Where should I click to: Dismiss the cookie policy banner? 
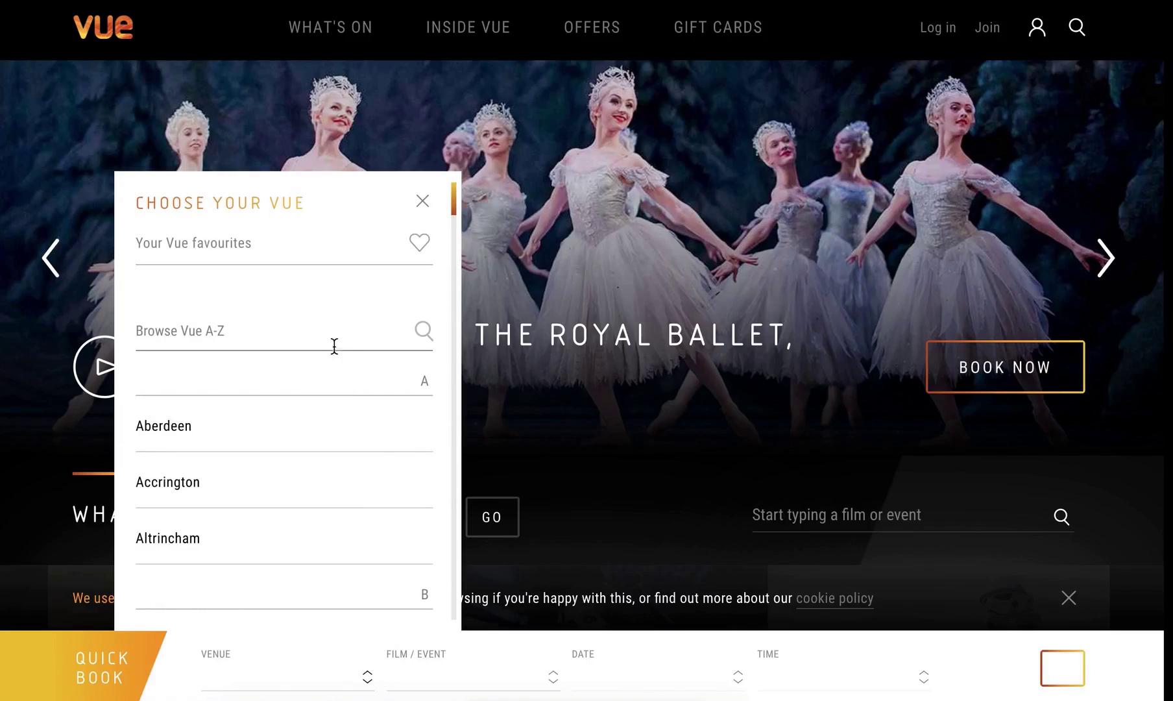(1069, 598)
